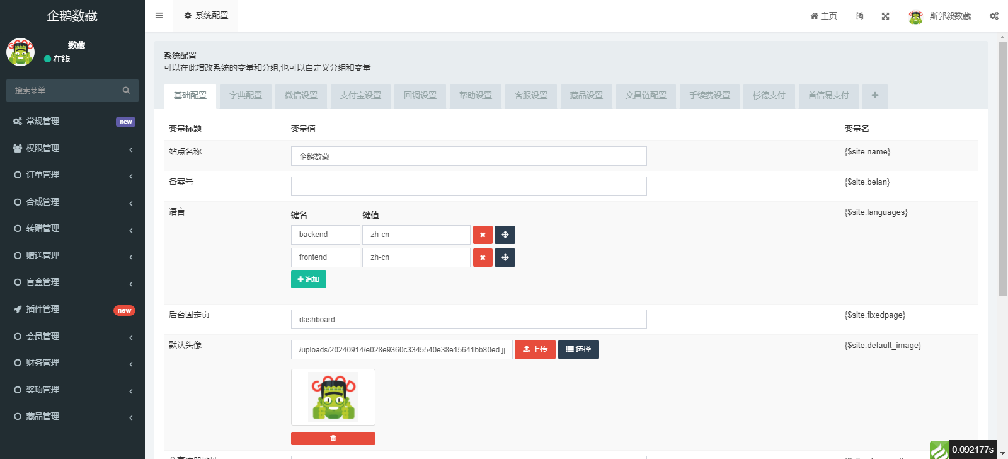Click the default avatar path field

click(x=402, y=350)
